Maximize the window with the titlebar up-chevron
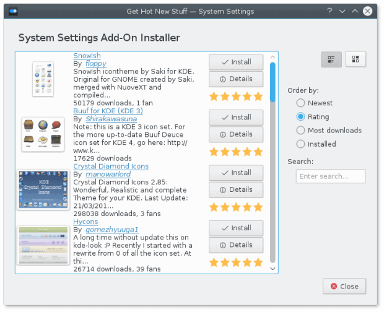 pos(355,11)
